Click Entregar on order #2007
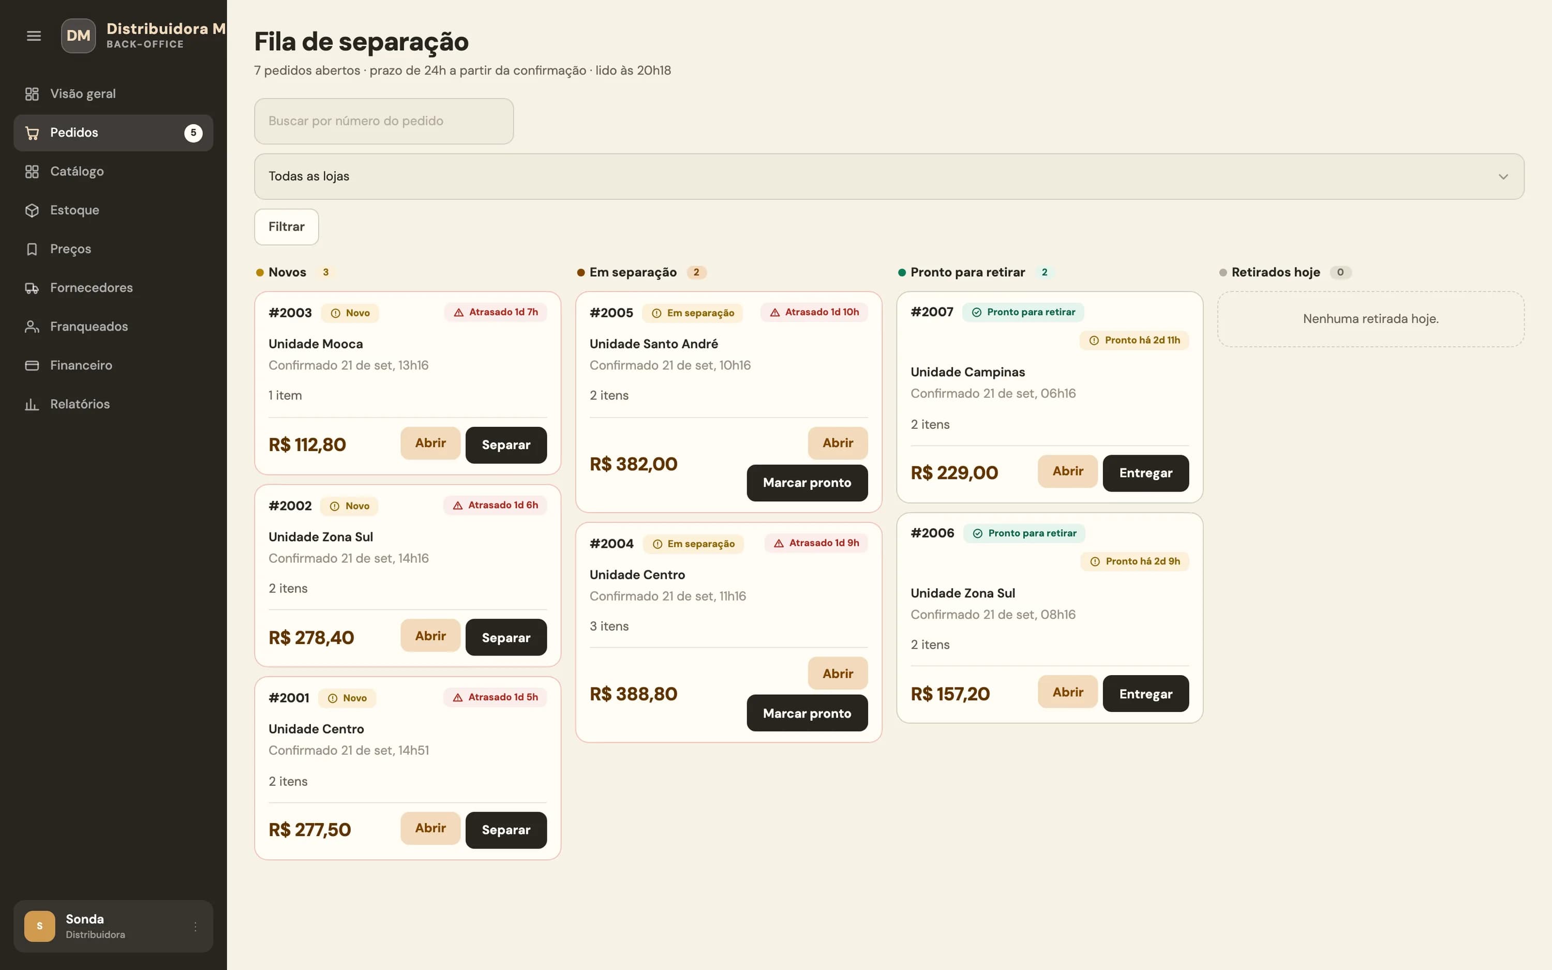 (1145, 473)
